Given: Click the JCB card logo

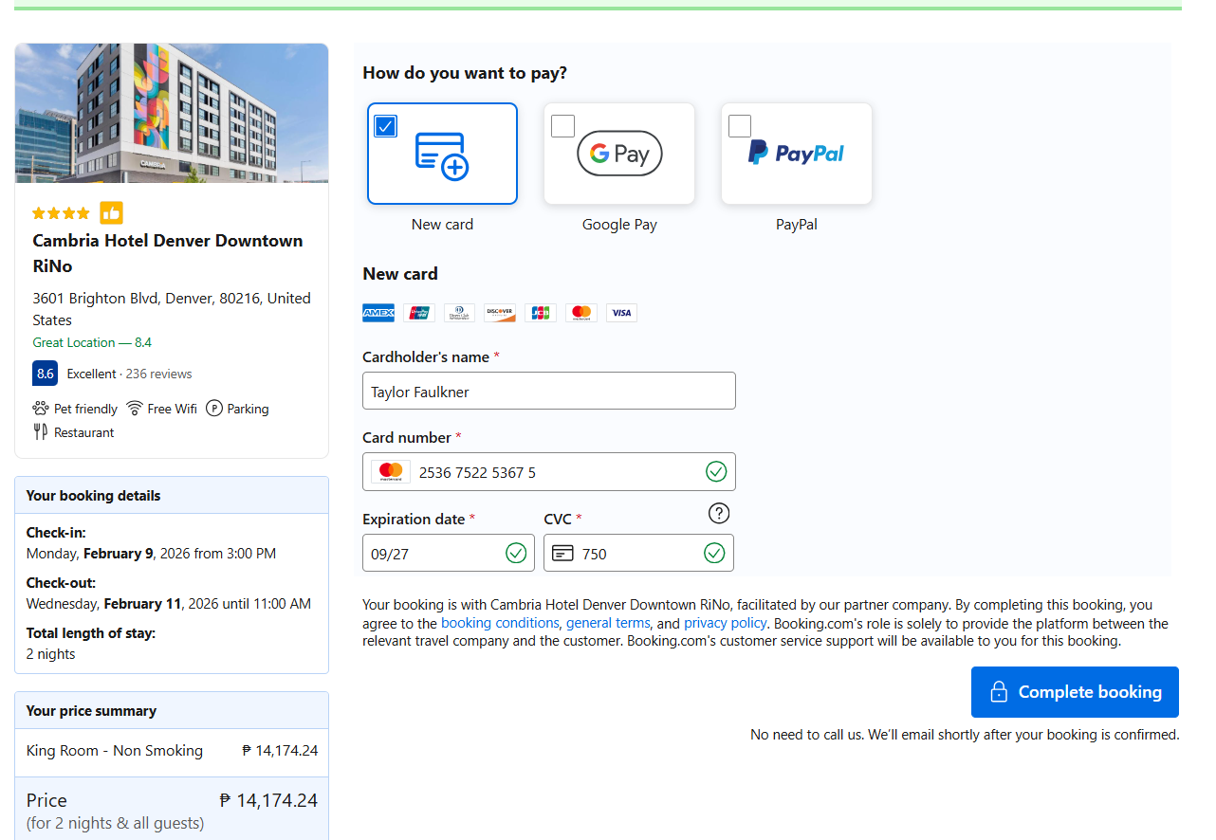Looking at the screenshot, I should tap(541, 313).
